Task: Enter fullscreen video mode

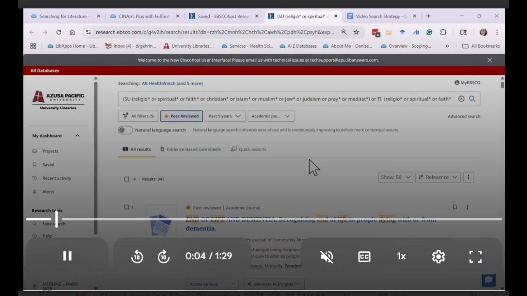Action: [x=476, y=257]
